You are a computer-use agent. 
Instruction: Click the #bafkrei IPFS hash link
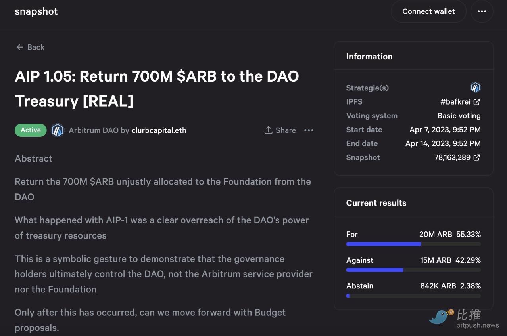click(455, 102)
